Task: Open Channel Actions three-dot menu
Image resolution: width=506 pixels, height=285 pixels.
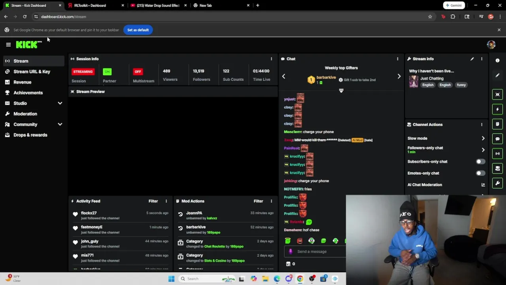Action: [x=481, y=125]
